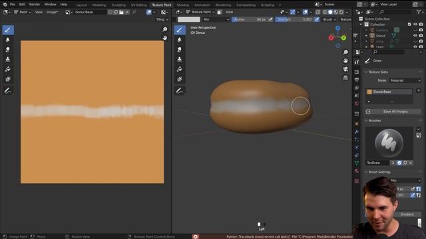Click pan hand icon in image editor
Screen dimensions: 426x239
(x=164, y=38)
